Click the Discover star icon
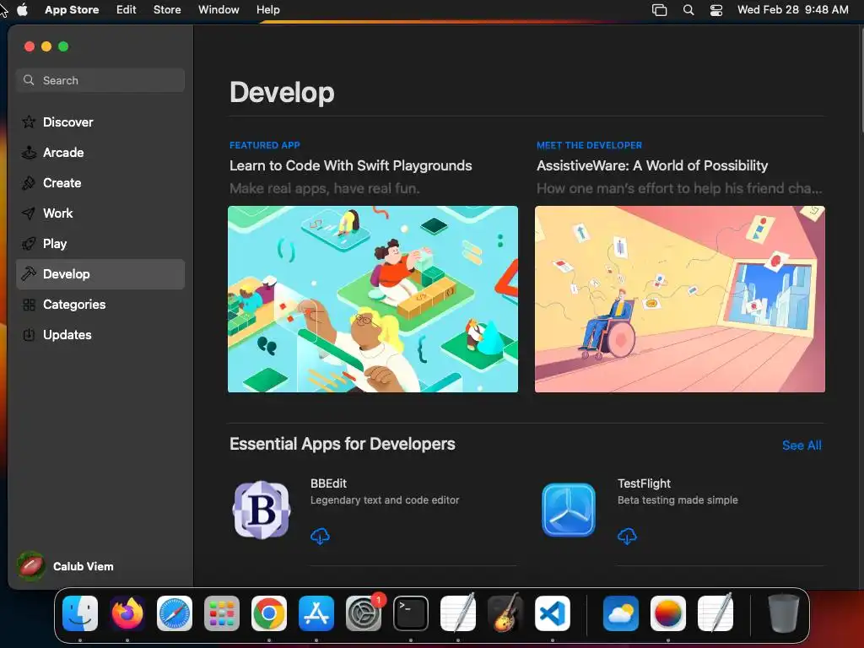This screenshot has height=648, width=864. [x=29, y=122]
